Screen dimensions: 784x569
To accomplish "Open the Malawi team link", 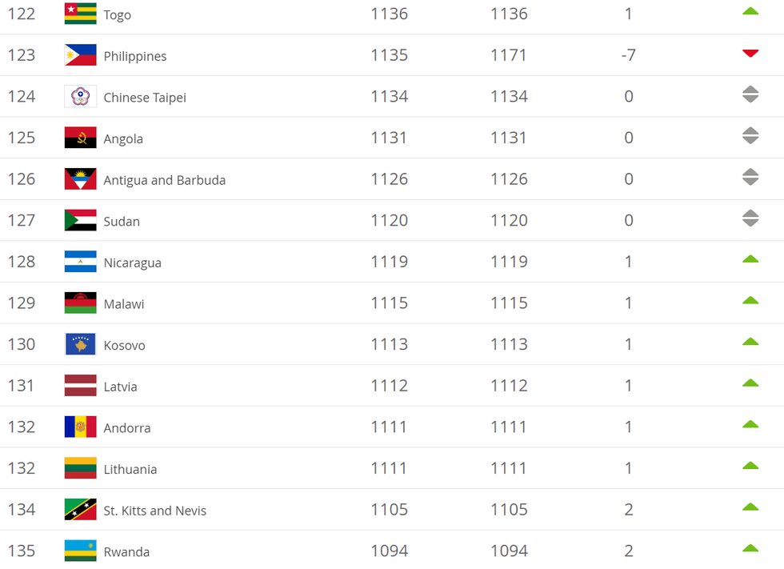I will click(x=124, y=305).
